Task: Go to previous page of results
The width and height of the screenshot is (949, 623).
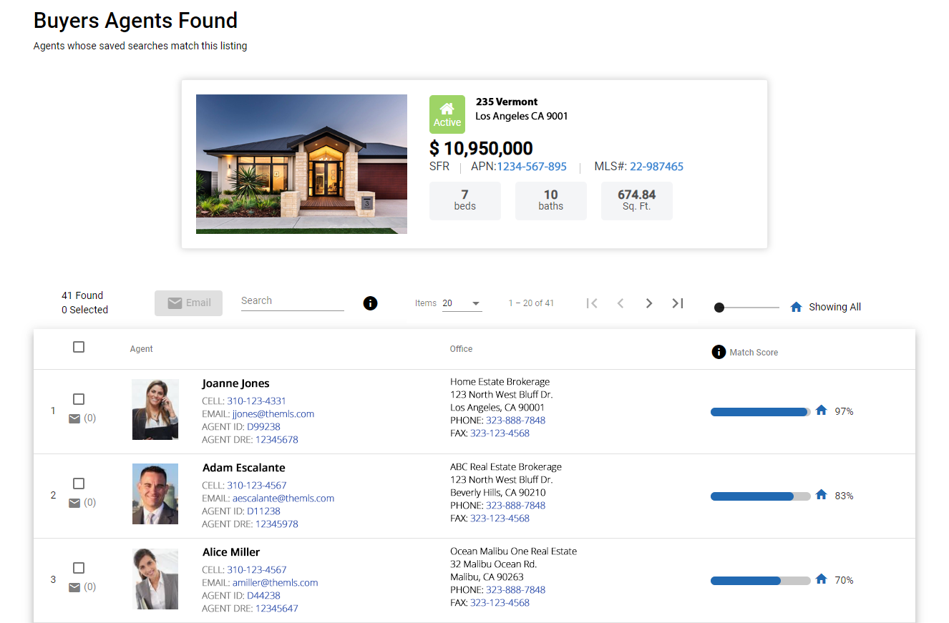Action: (x=620, y=303)
